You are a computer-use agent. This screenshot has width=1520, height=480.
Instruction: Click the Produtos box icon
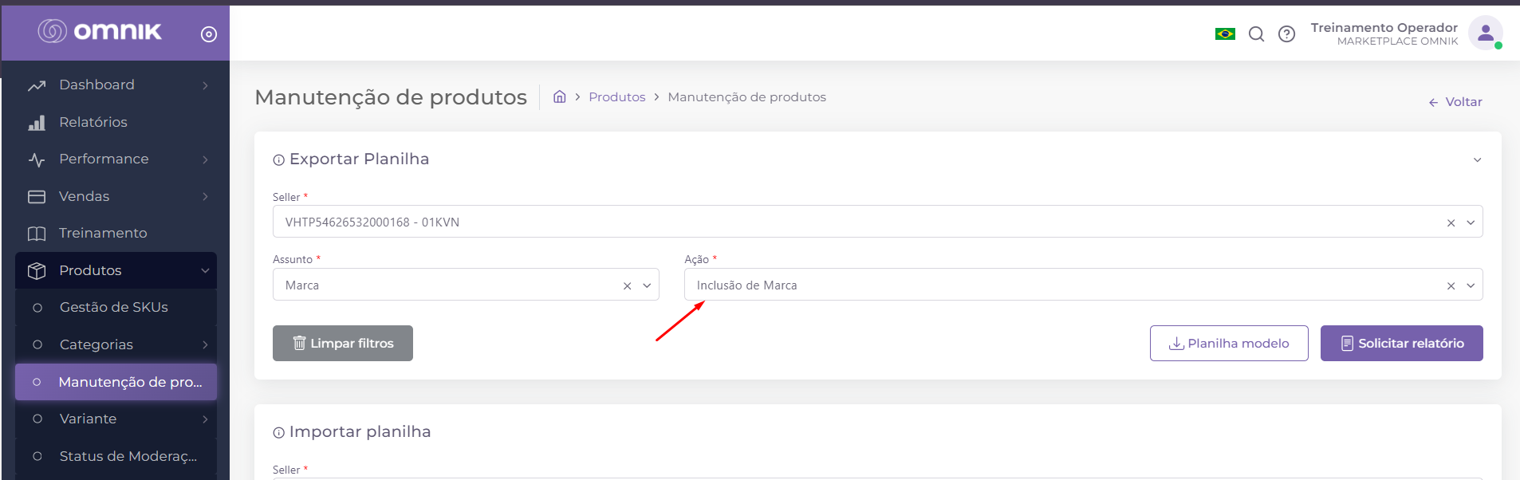(x=37, y=271)
